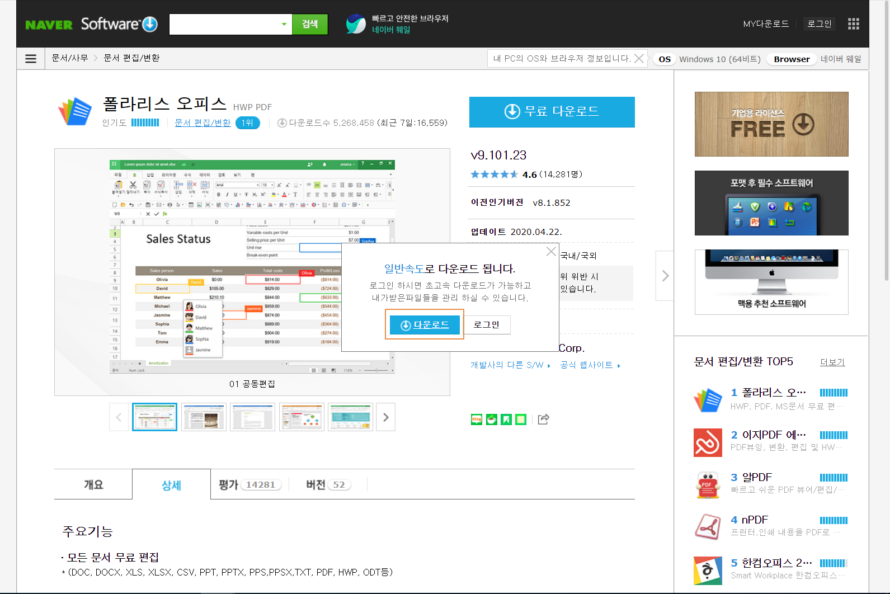Open 문서 편집/변환 category link under title
This screenshot has width=890, height=594.
[203, 123]
